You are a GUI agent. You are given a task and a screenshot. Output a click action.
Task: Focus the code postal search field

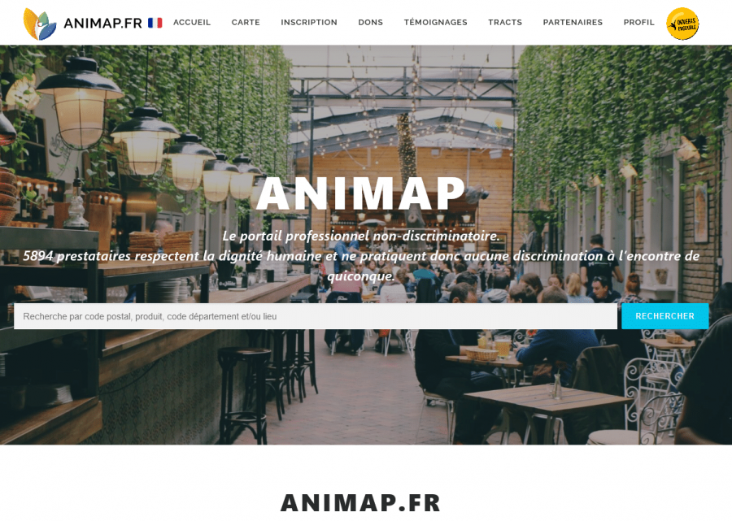[316, 316]
